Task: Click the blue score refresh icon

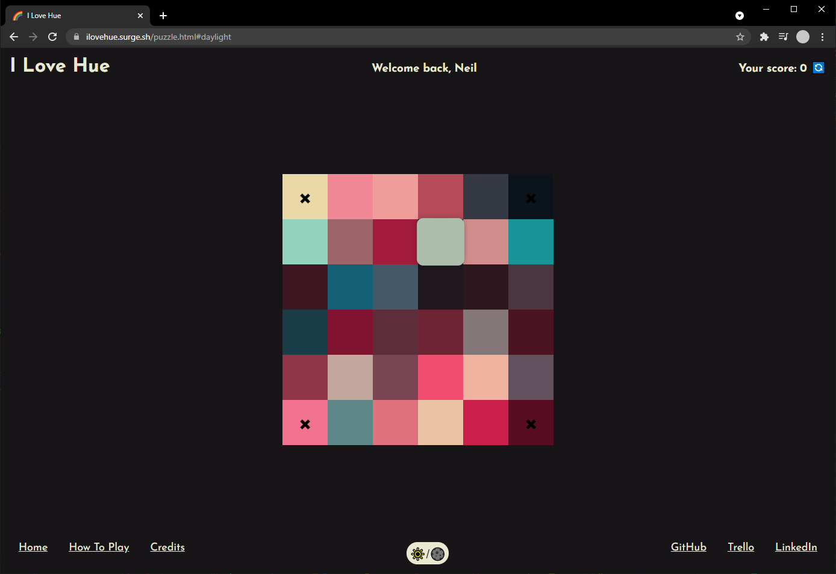Action: point(819,67)
